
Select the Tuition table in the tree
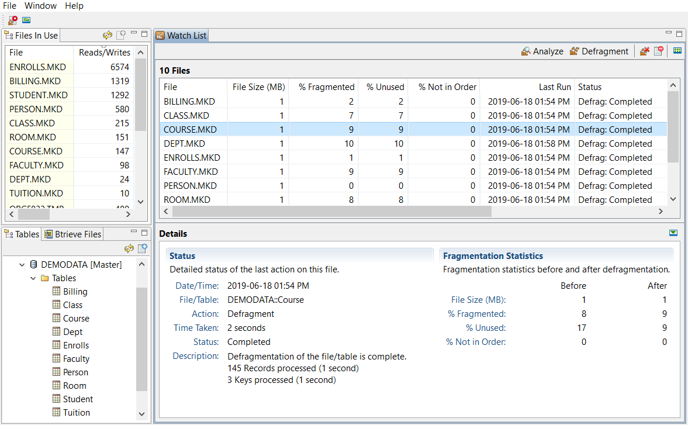coord(77,413)
